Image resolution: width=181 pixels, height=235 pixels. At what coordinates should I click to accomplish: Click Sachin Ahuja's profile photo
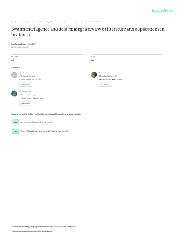(x=94, y=75)
